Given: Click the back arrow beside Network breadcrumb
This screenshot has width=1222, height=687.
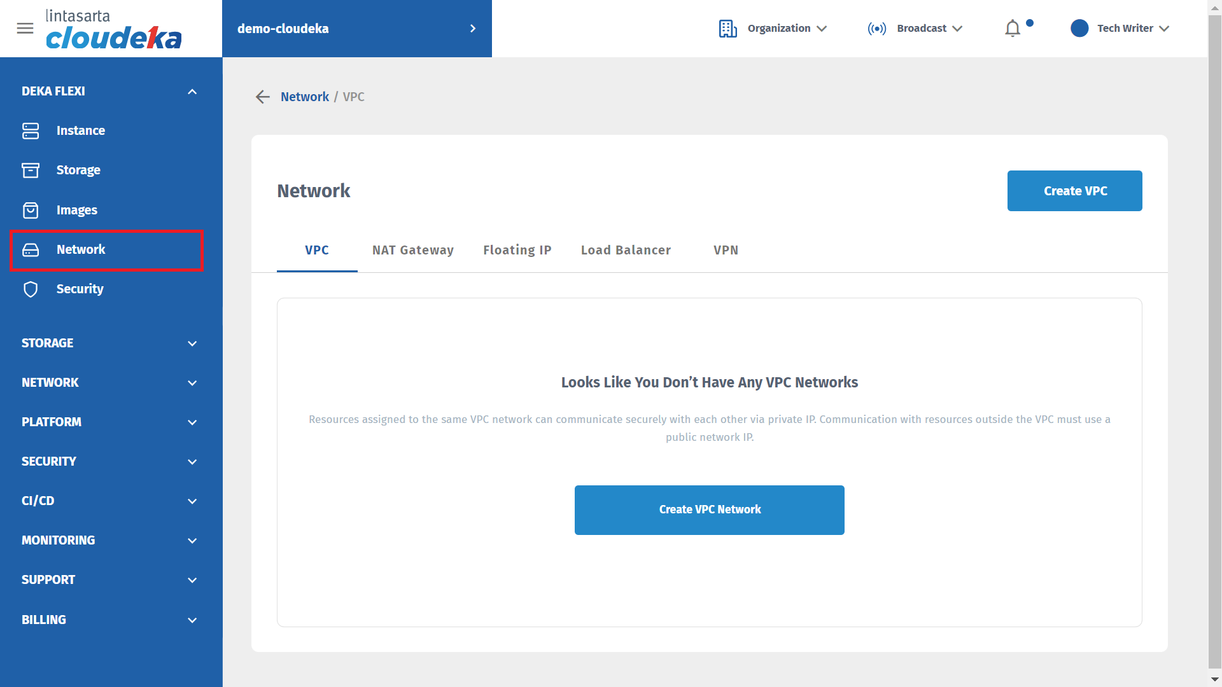Looking at the screenshot, I should click(263, 97).
